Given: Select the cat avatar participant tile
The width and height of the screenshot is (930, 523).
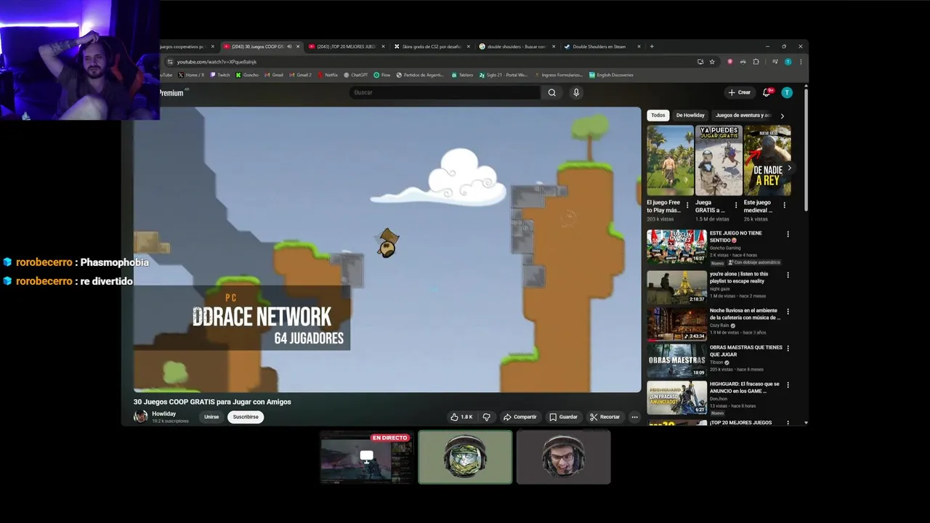Looking at the screenshot, I should [x=465, y=457].
